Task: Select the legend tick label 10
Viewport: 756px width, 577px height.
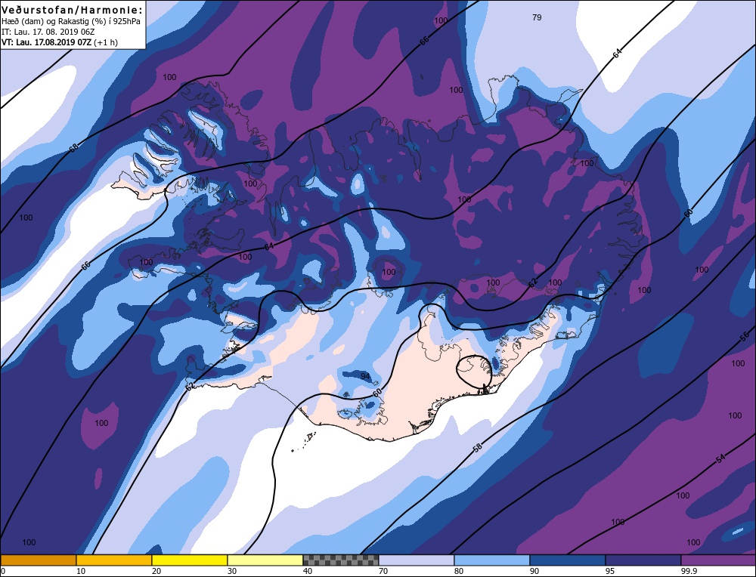Action: (81, 571)
